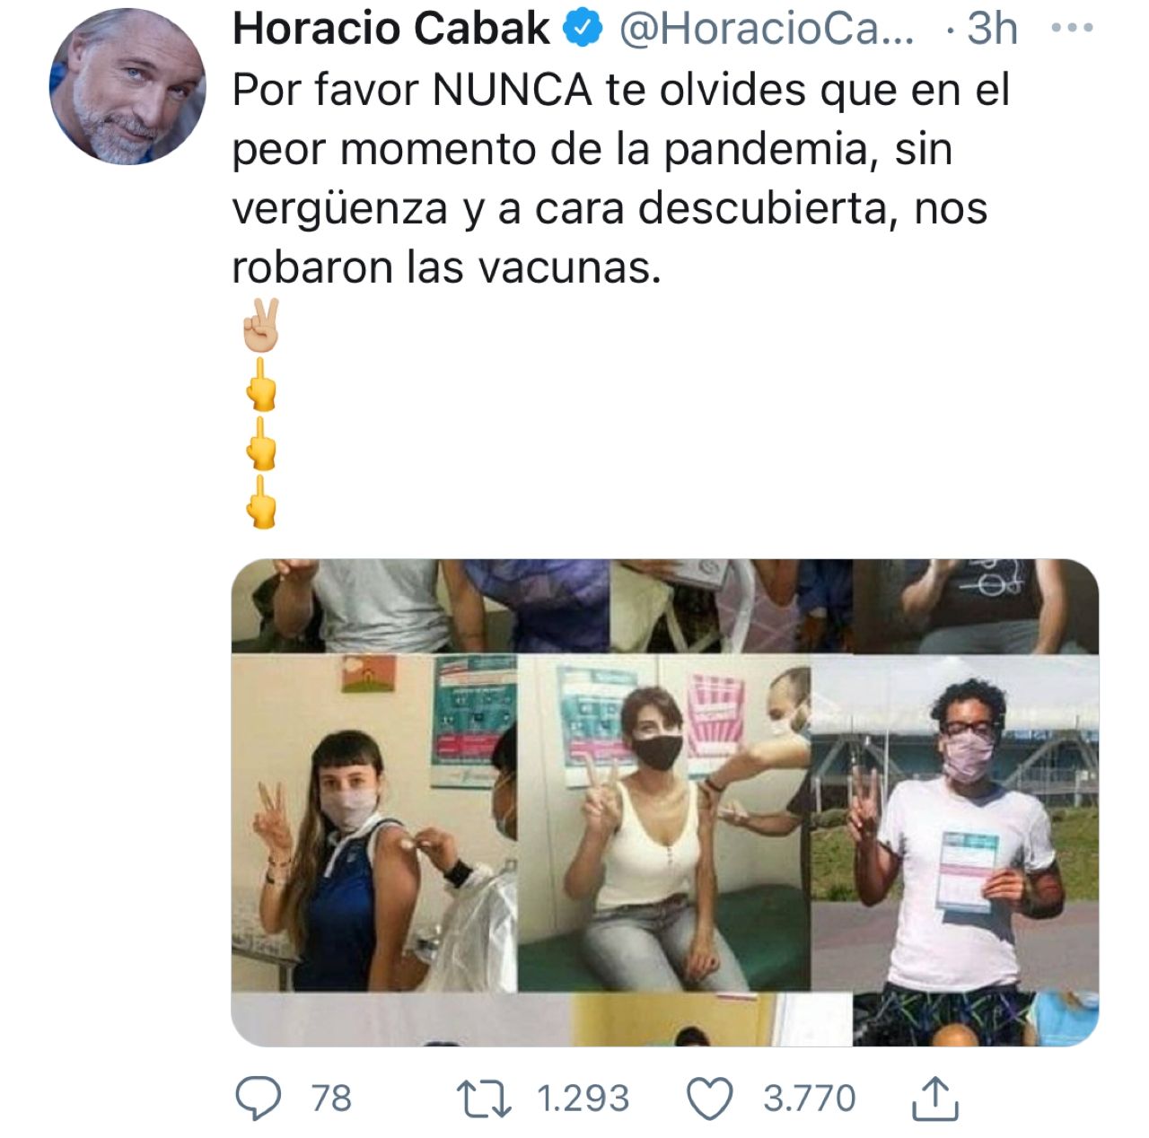Screen dimensions: 1149x1138
Task: Like the tweet with heart icon
Action: [x=710, y=1099]
